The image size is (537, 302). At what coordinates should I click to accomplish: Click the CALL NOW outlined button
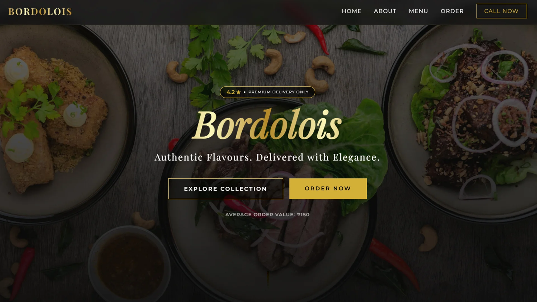point(501,11)
